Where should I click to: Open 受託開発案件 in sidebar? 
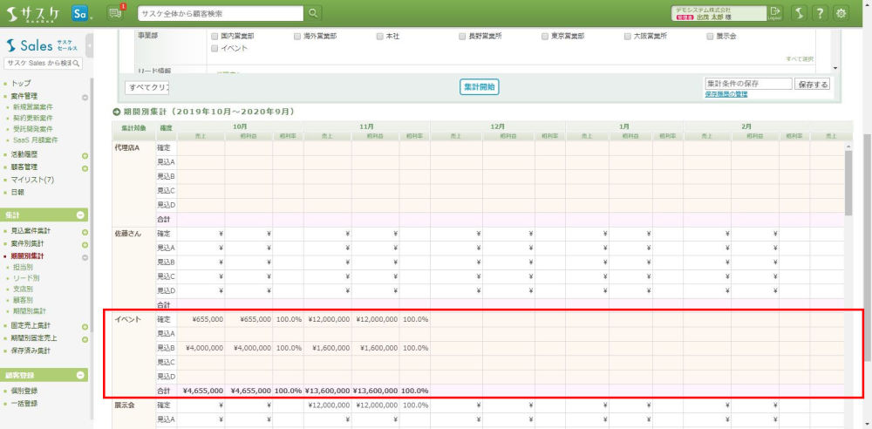pos(33,129)
